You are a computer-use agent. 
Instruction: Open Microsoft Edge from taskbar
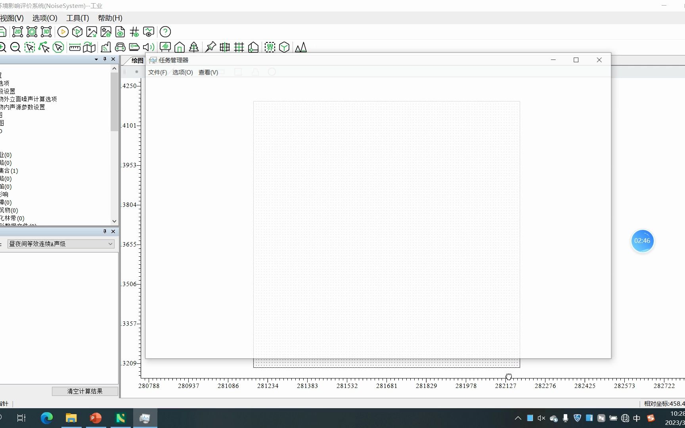(47, 418)
